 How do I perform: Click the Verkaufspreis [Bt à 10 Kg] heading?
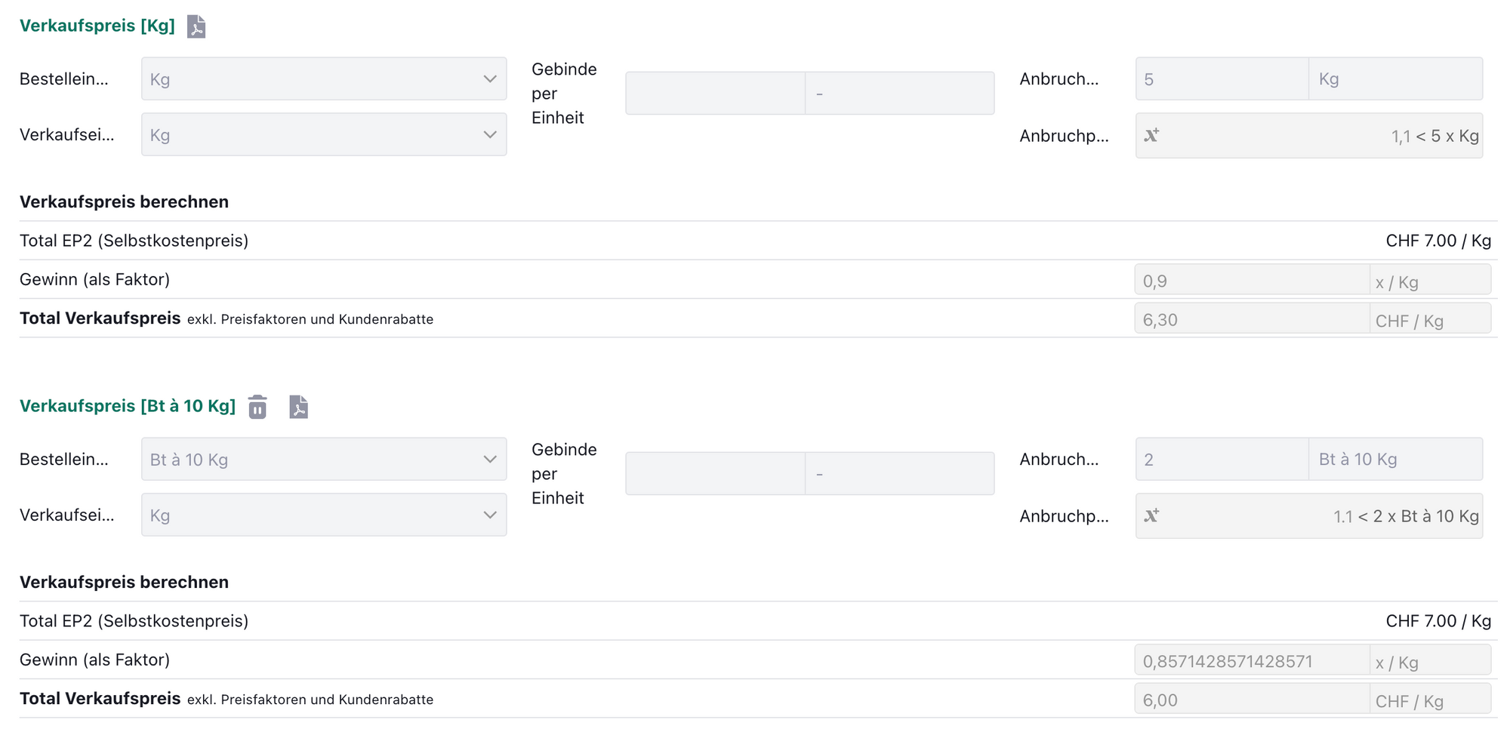(x=127, y=407)
